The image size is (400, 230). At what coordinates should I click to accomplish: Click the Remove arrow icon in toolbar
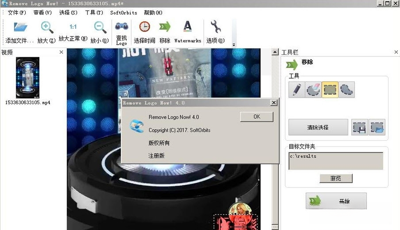coord(164,26)
